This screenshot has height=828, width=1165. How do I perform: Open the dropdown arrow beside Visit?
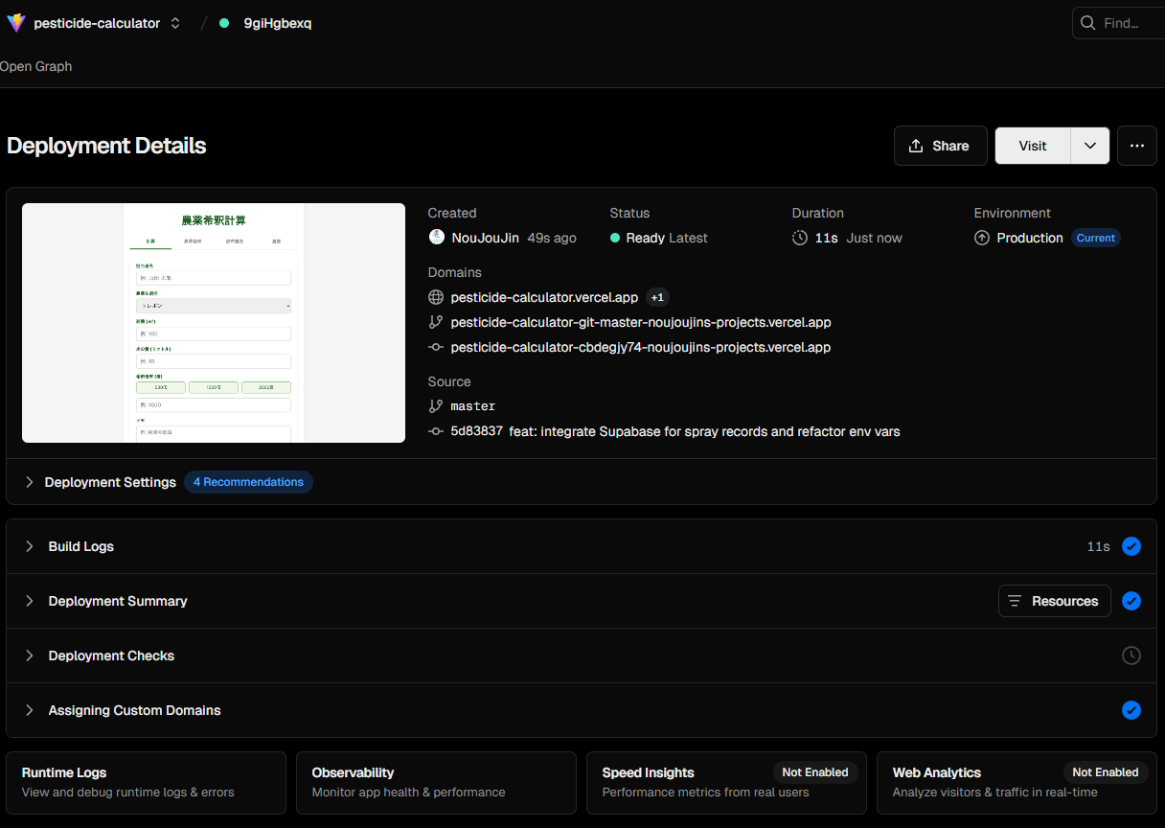click(1090, 146)
